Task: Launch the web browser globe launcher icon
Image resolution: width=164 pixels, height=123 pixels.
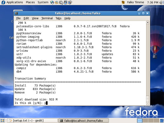Action: 52,2
